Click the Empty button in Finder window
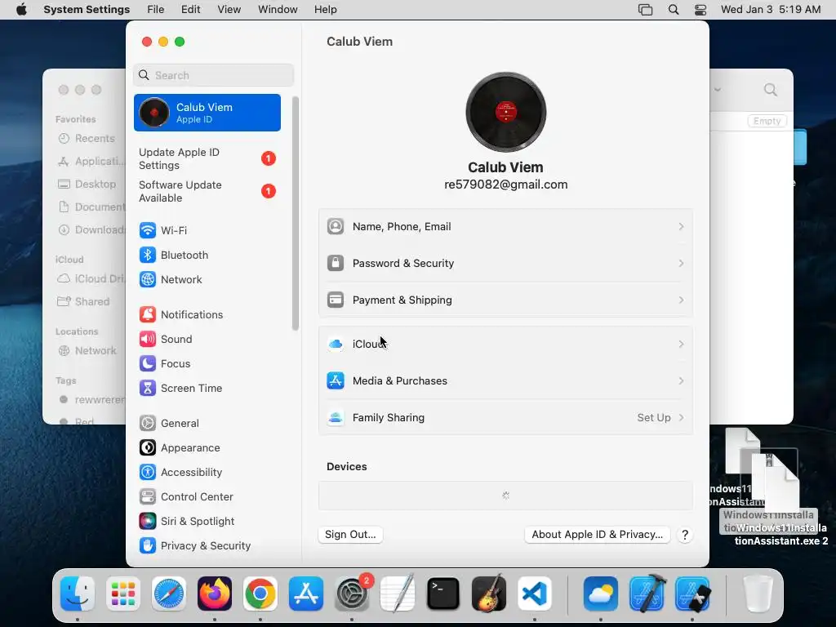This screenshot has height=627, width=836. pyautogui.click(x=767, y=121)
